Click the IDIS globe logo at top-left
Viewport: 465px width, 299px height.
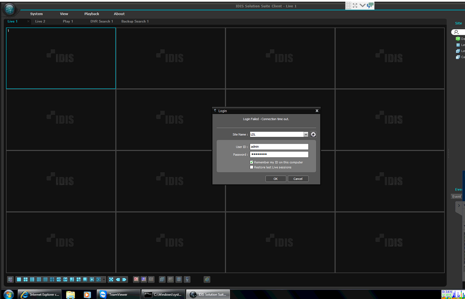coord(9,9)
